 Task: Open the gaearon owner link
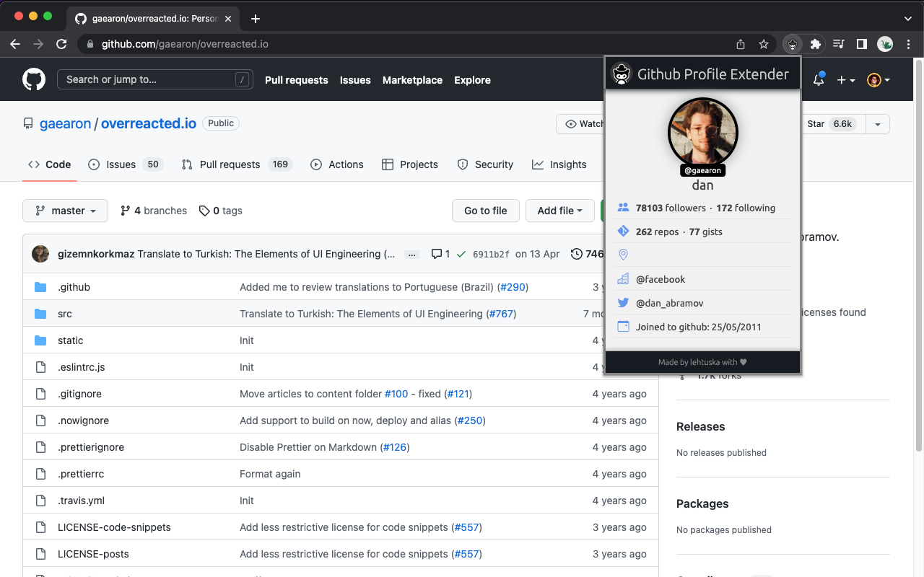tap(65, 123)
